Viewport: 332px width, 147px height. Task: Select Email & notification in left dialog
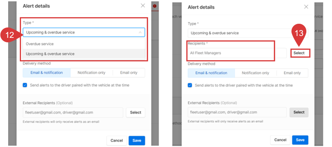pos(46,72)
